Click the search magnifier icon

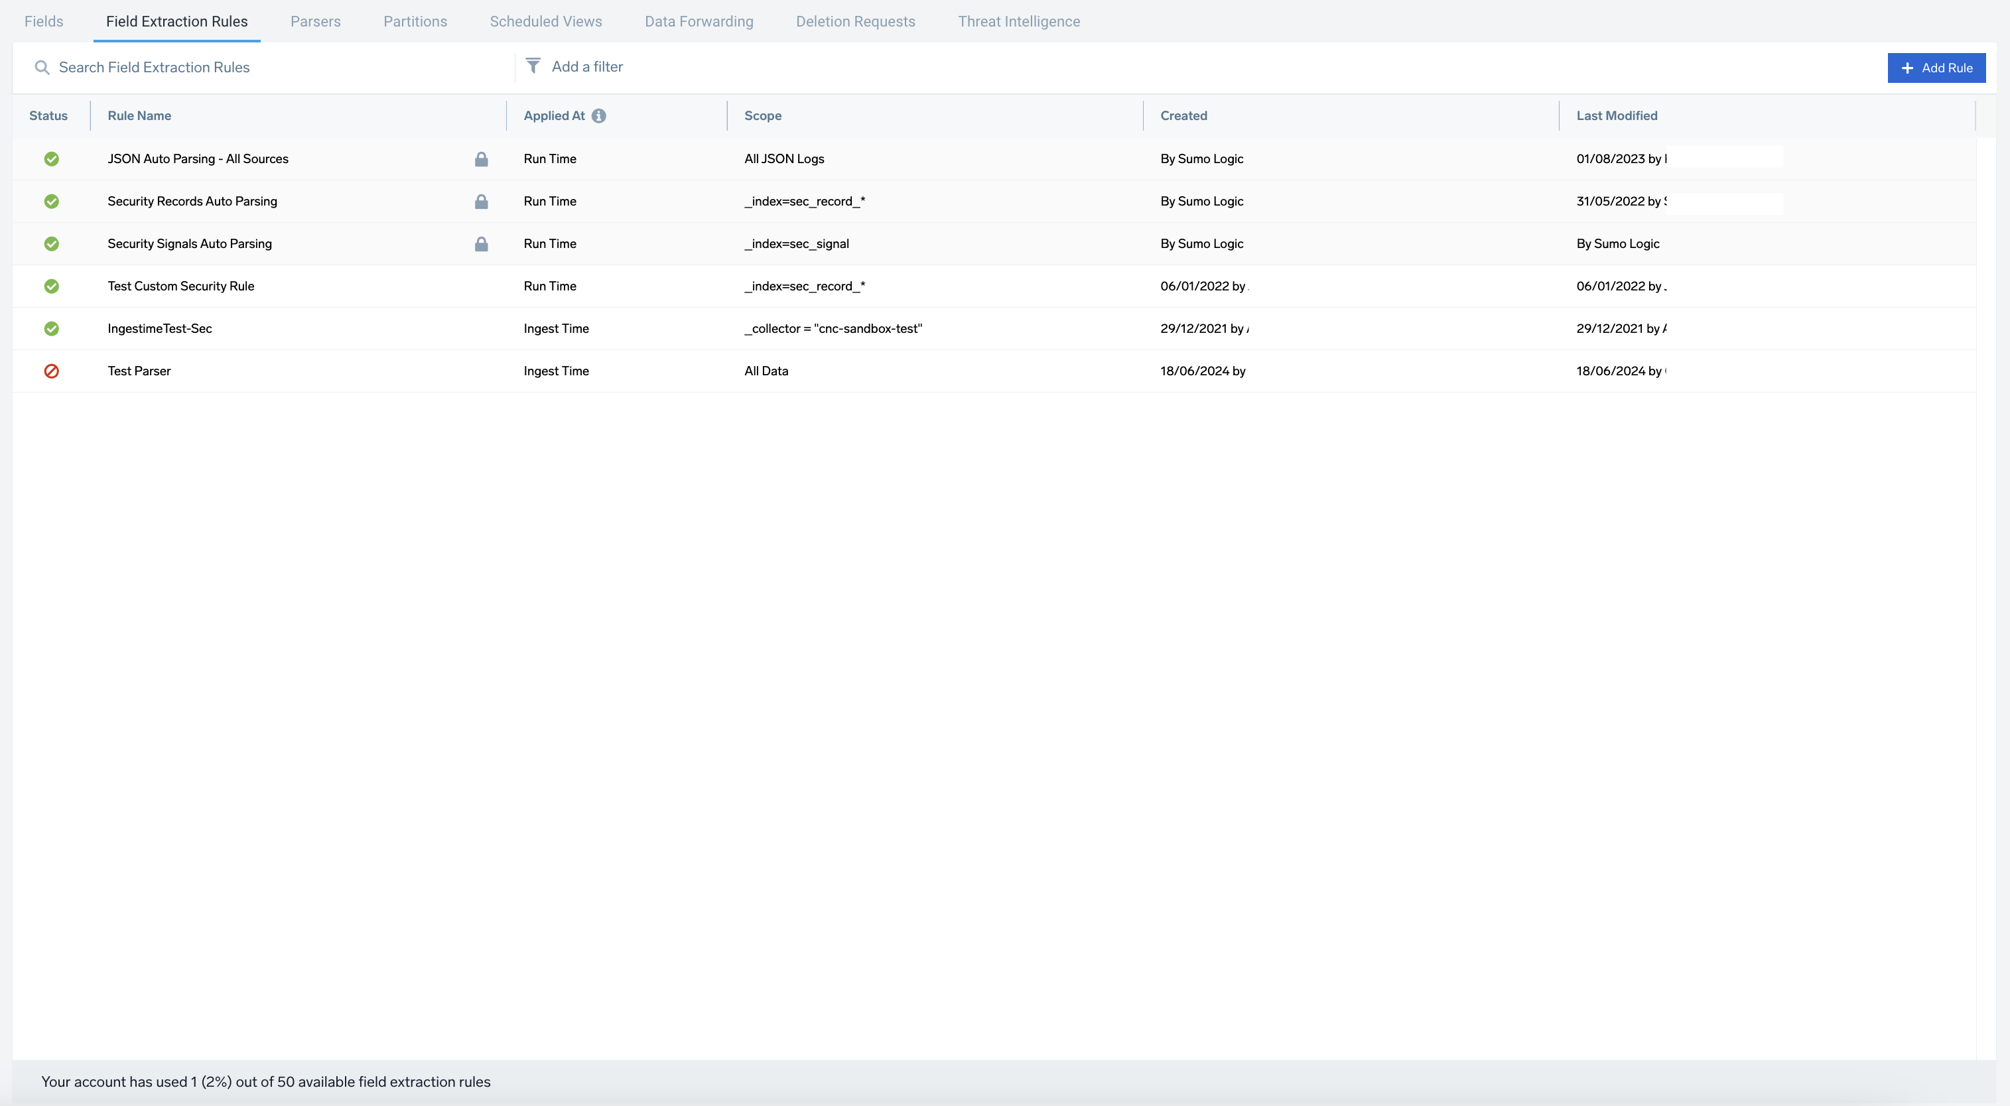(x=42, y=68)
